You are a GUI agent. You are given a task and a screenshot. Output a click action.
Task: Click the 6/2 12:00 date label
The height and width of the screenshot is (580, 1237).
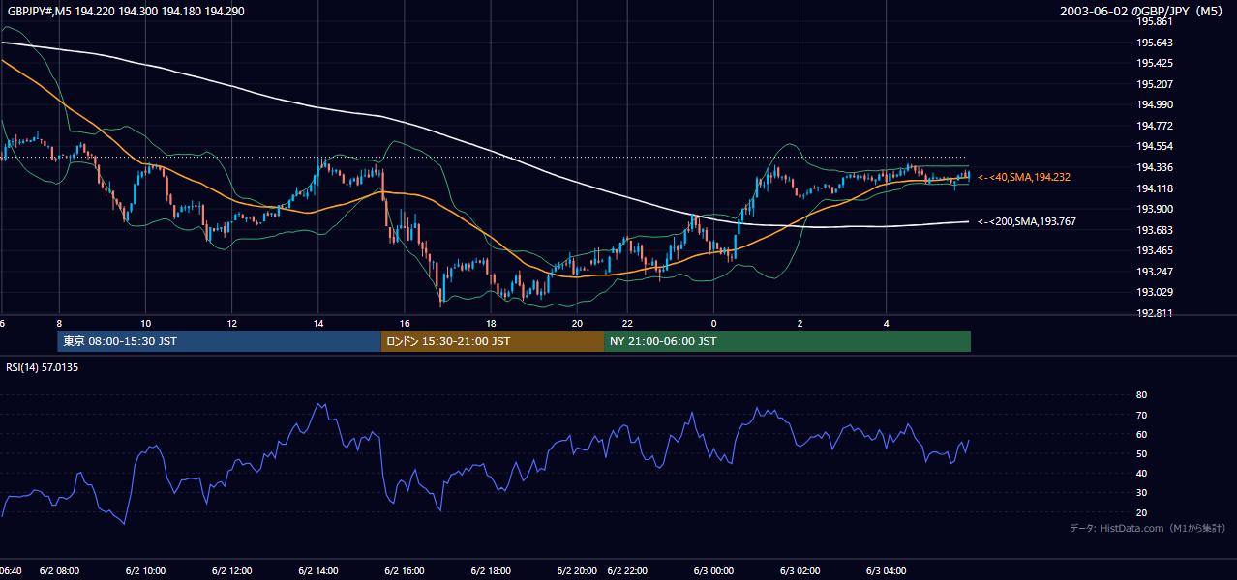232,571
